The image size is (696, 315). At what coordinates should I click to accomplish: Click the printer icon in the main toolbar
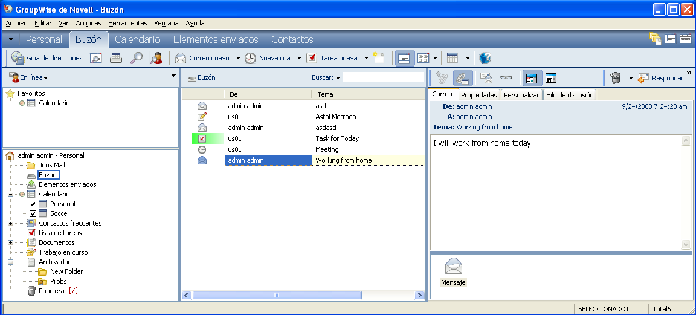(x=116, y=58)
